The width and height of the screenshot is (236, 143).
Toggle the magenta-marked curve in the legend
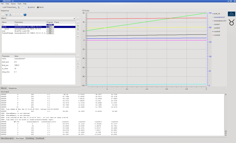[219, 21]
